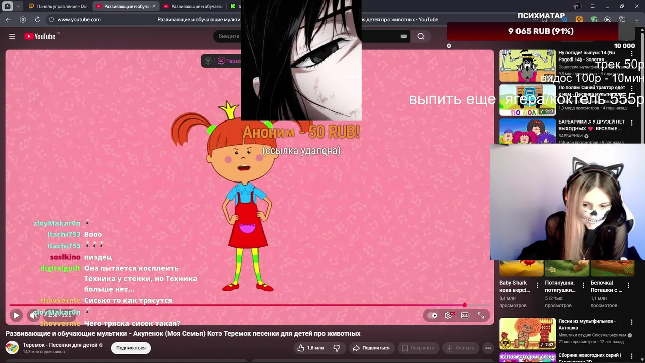Open the YouTube hamburger guide menu
The height and width of the screenshot is (363, 645).
click(x=12, y=36)
